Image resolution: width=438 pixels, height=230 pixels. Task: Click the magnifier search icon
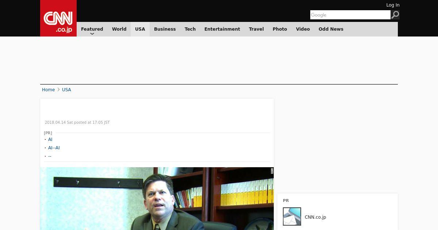(395, 15)
